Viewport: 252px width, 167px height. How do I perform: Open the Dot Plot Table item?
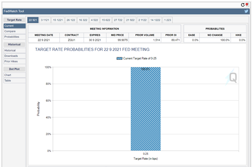pyautogui.click(x=15, y=80)
